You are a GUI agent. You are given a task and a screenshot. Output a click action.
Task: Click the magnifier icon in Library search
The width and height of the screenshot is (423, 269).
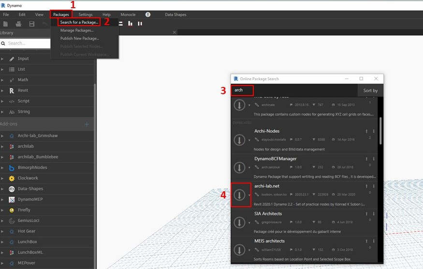coord(3,43)
